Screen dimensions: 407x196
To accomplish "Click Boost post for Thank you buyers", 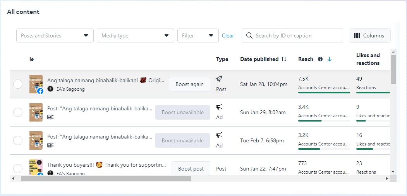I will [191, 169].
